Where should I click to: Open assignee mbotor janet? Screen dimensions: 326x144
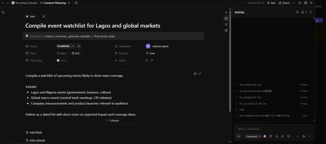[157, 46]
